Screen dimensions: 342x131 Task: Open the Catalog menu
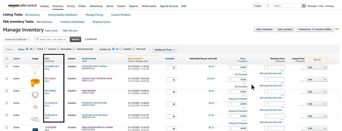(x=45, y=6)
